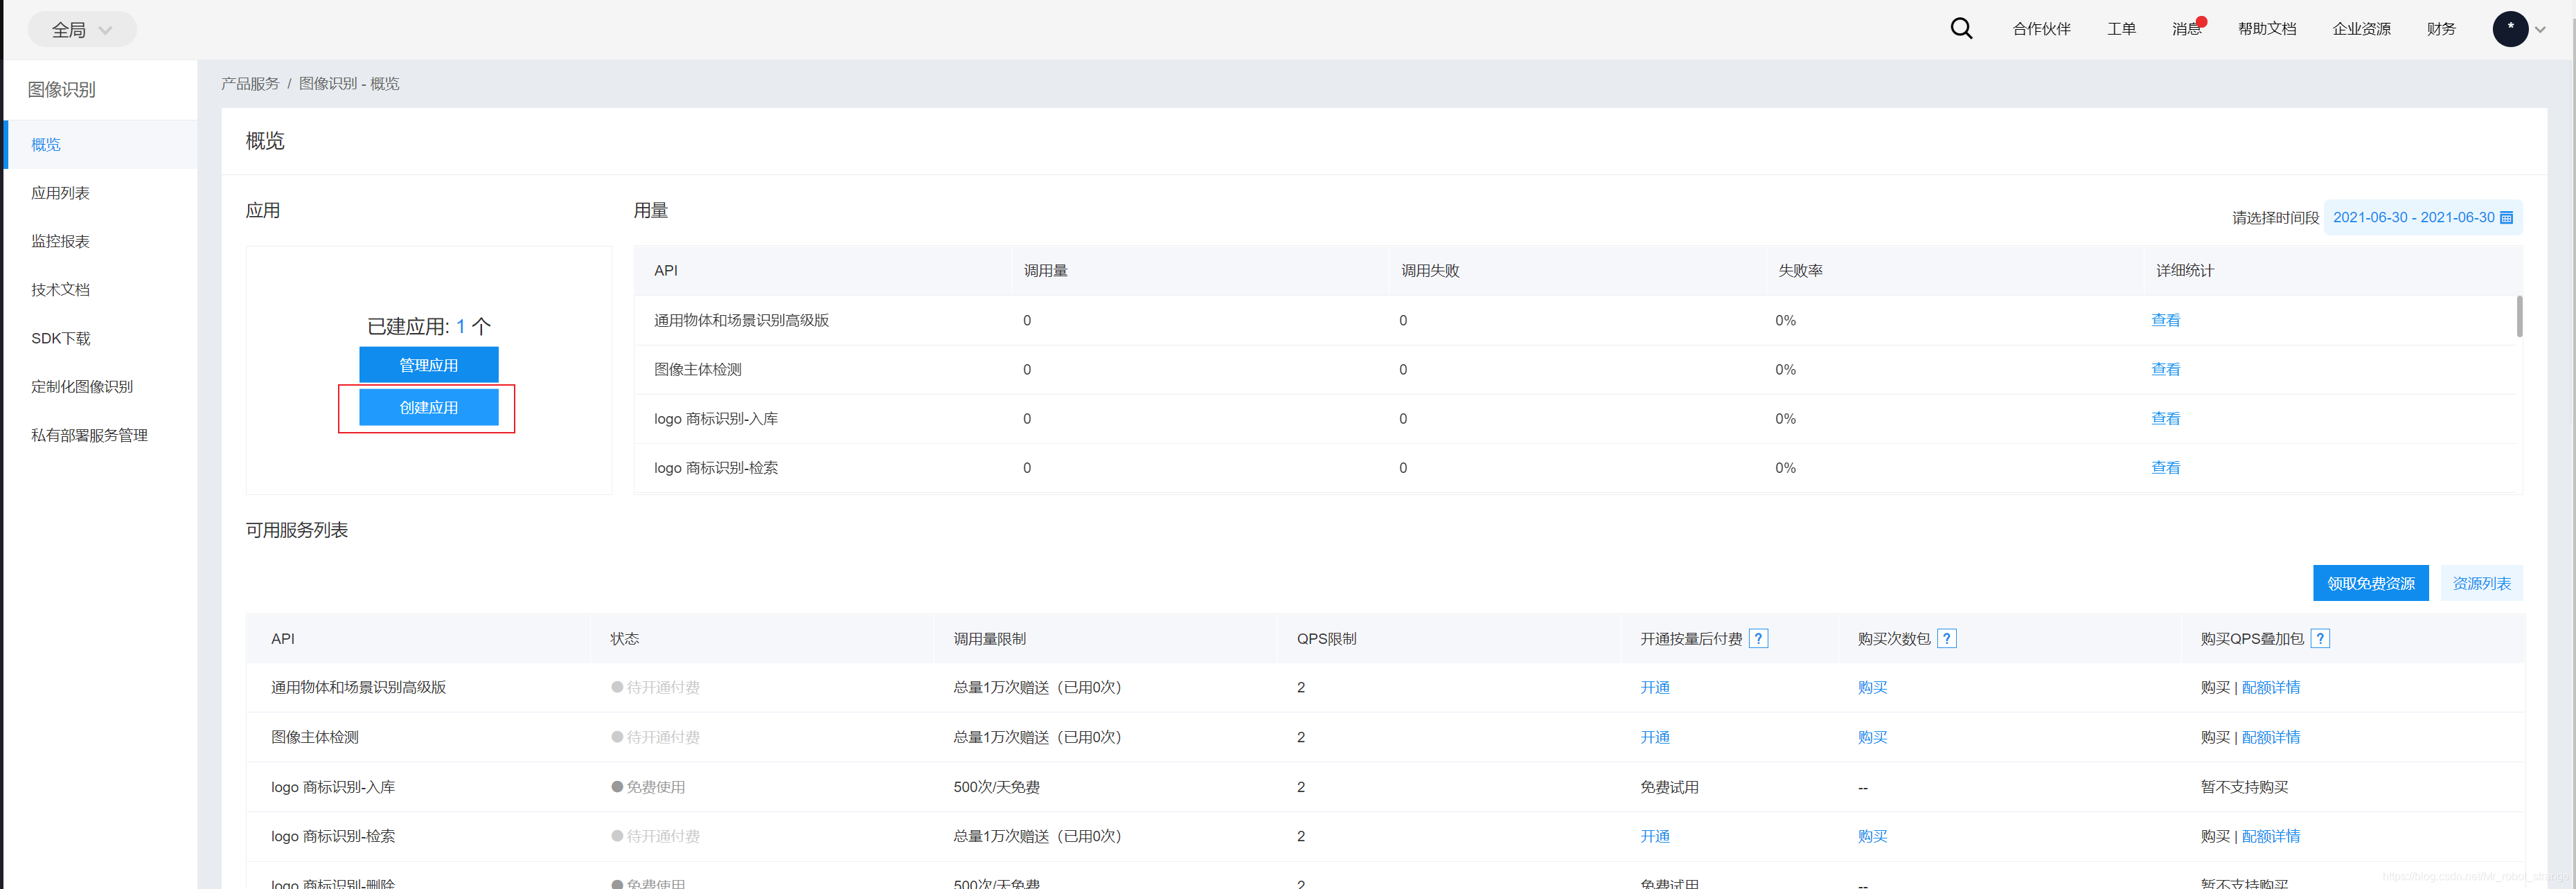Open the date range picker field
The image size is (2576, 889).
(2413, 218)
